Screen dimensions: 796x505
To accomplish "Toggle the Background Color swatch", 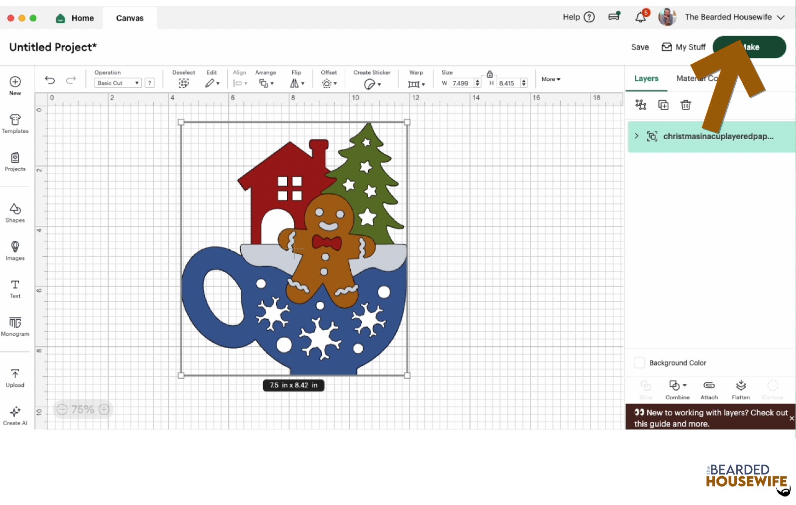I will (639, 362).
